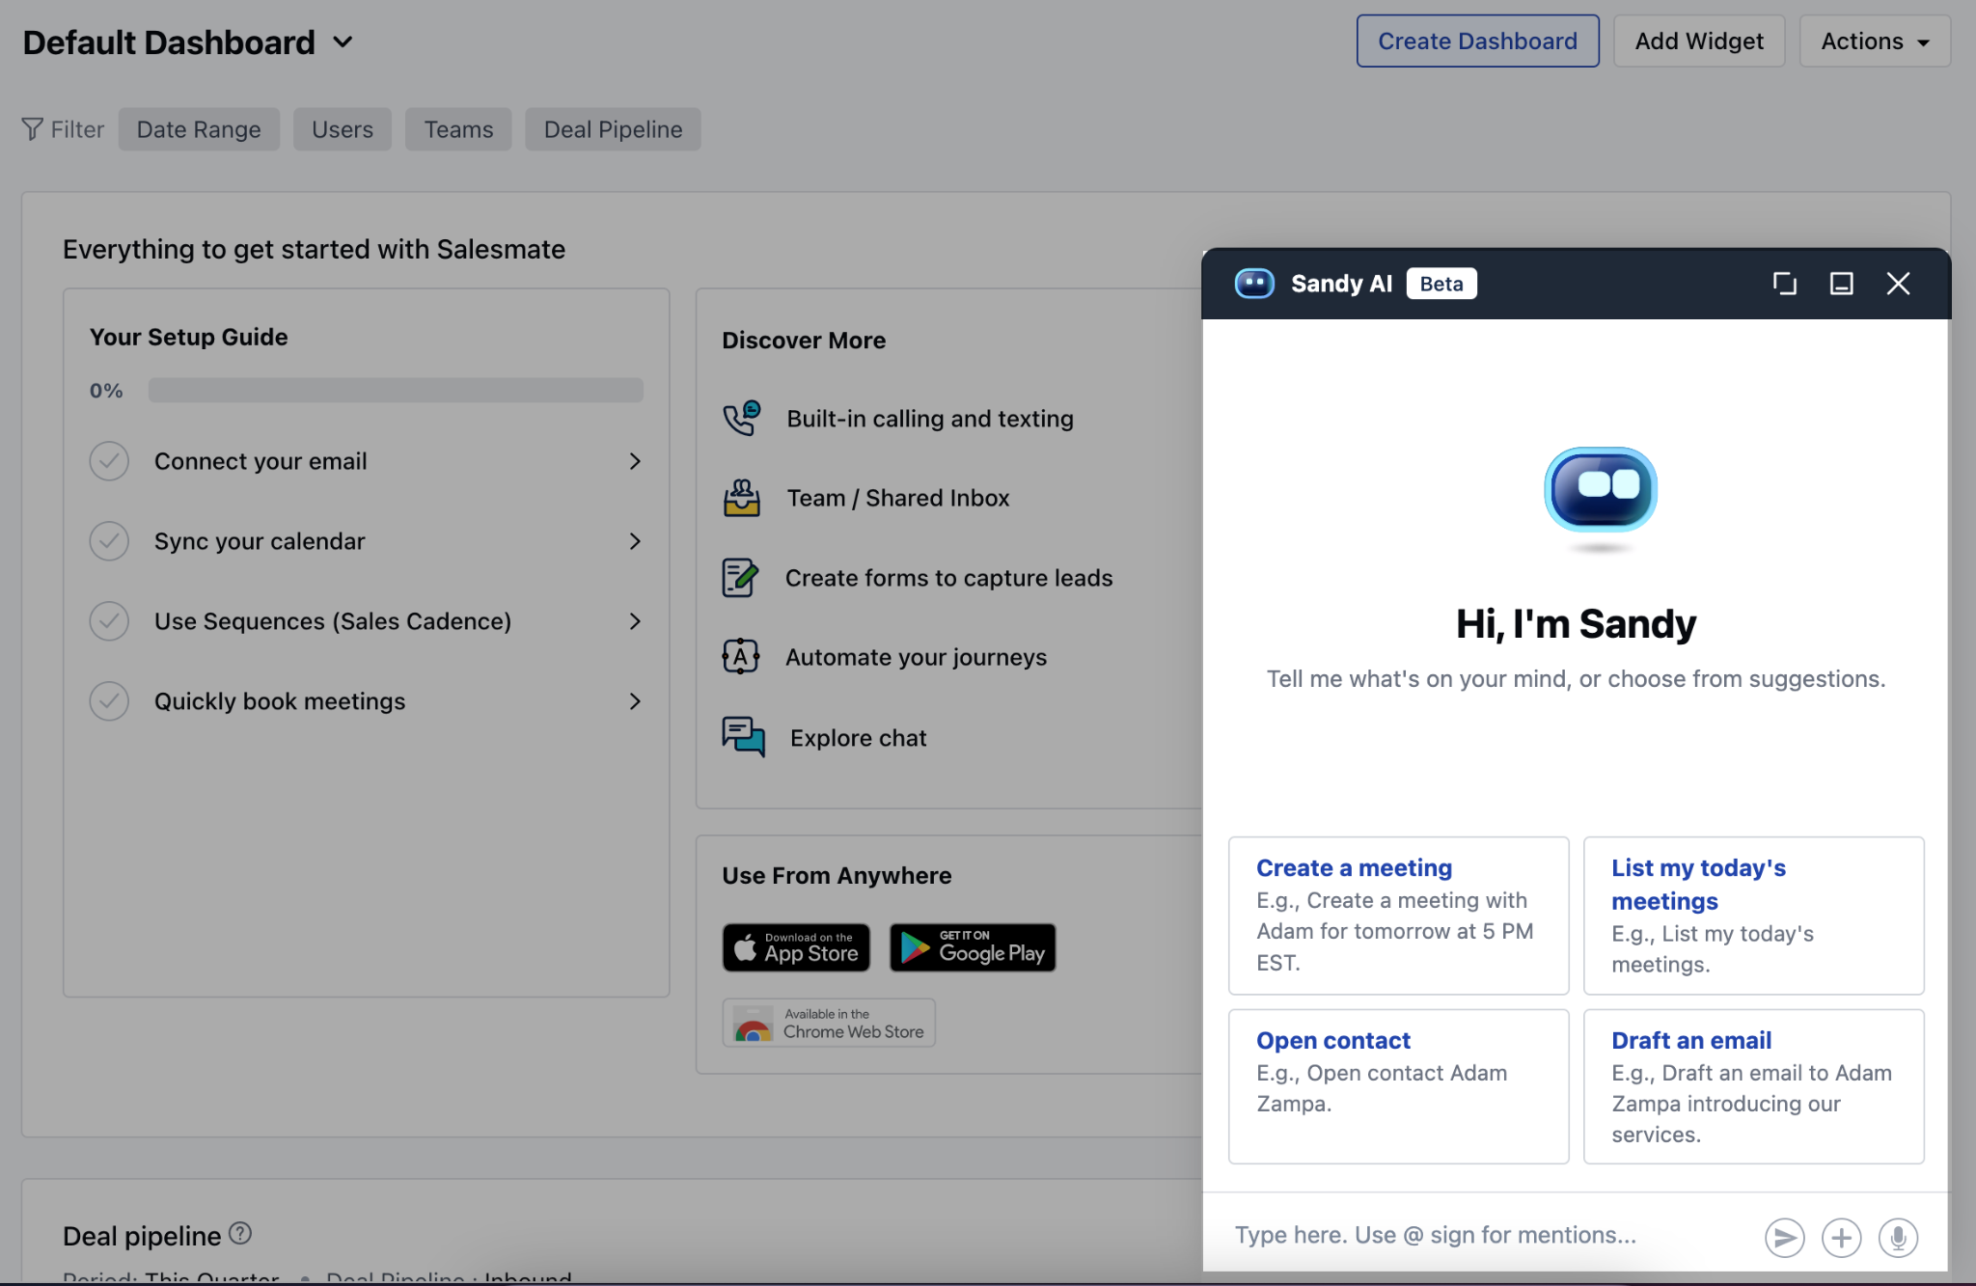Toggle the Quickly book meetings checkmark
1976x1286 pixels.
point(109,701)
